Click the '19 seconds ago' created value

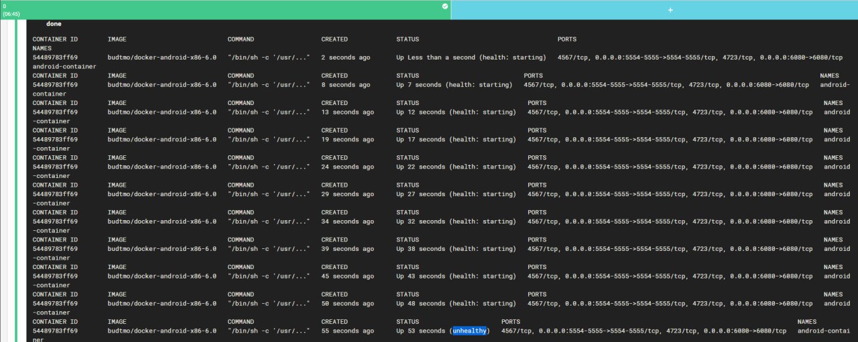coord(347,140)
